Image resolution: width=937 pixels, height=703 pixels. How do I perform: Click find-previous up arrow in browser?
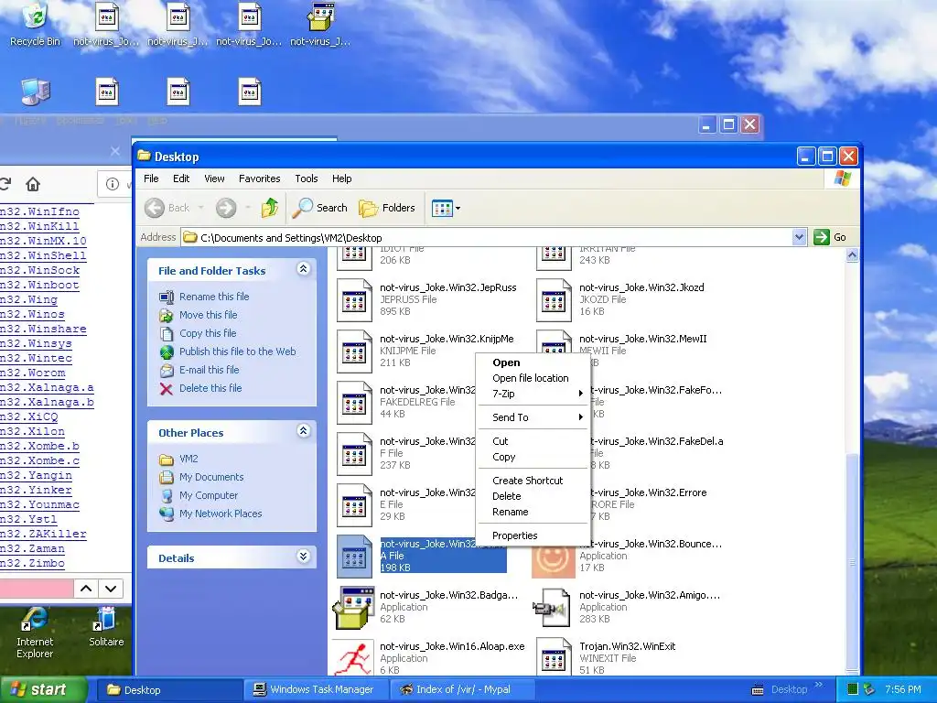pyautogui.click(x=86, y=589)
